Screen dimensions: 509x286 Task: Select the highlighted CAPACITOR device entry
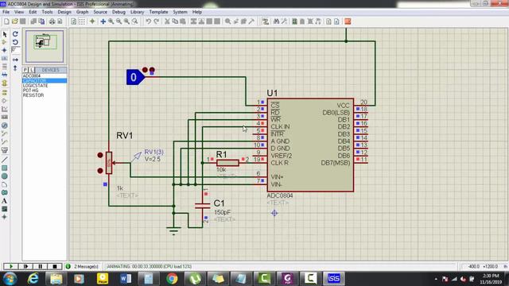(45, 81)
